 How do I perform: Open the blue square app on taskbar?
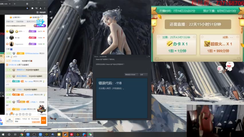pyautogui.click(x=40, y=134)
